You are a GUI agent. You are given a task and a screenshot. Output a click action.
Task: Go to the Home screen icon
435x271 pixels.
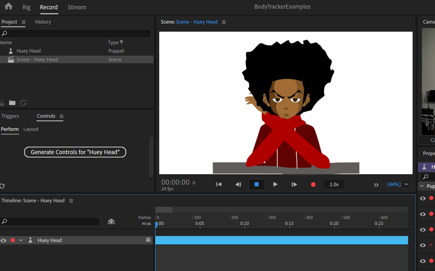[x=9, y=6]
